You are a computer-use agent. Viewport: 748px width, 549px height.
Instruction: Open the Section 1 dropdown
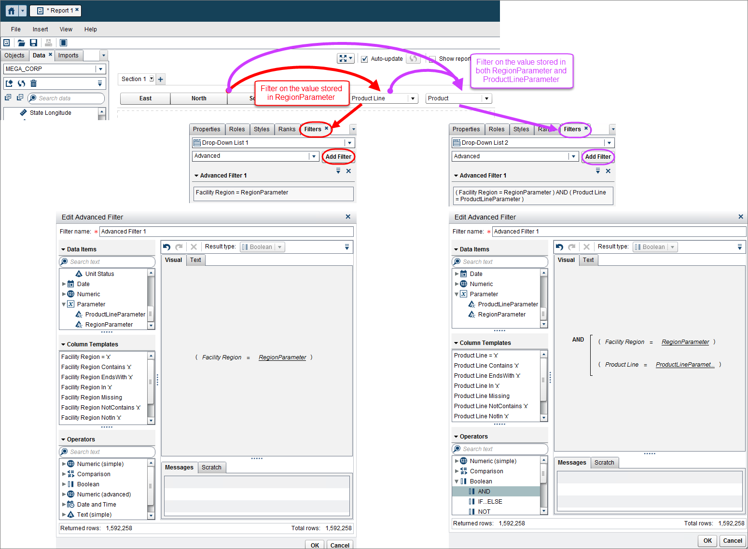coord(151,79)
